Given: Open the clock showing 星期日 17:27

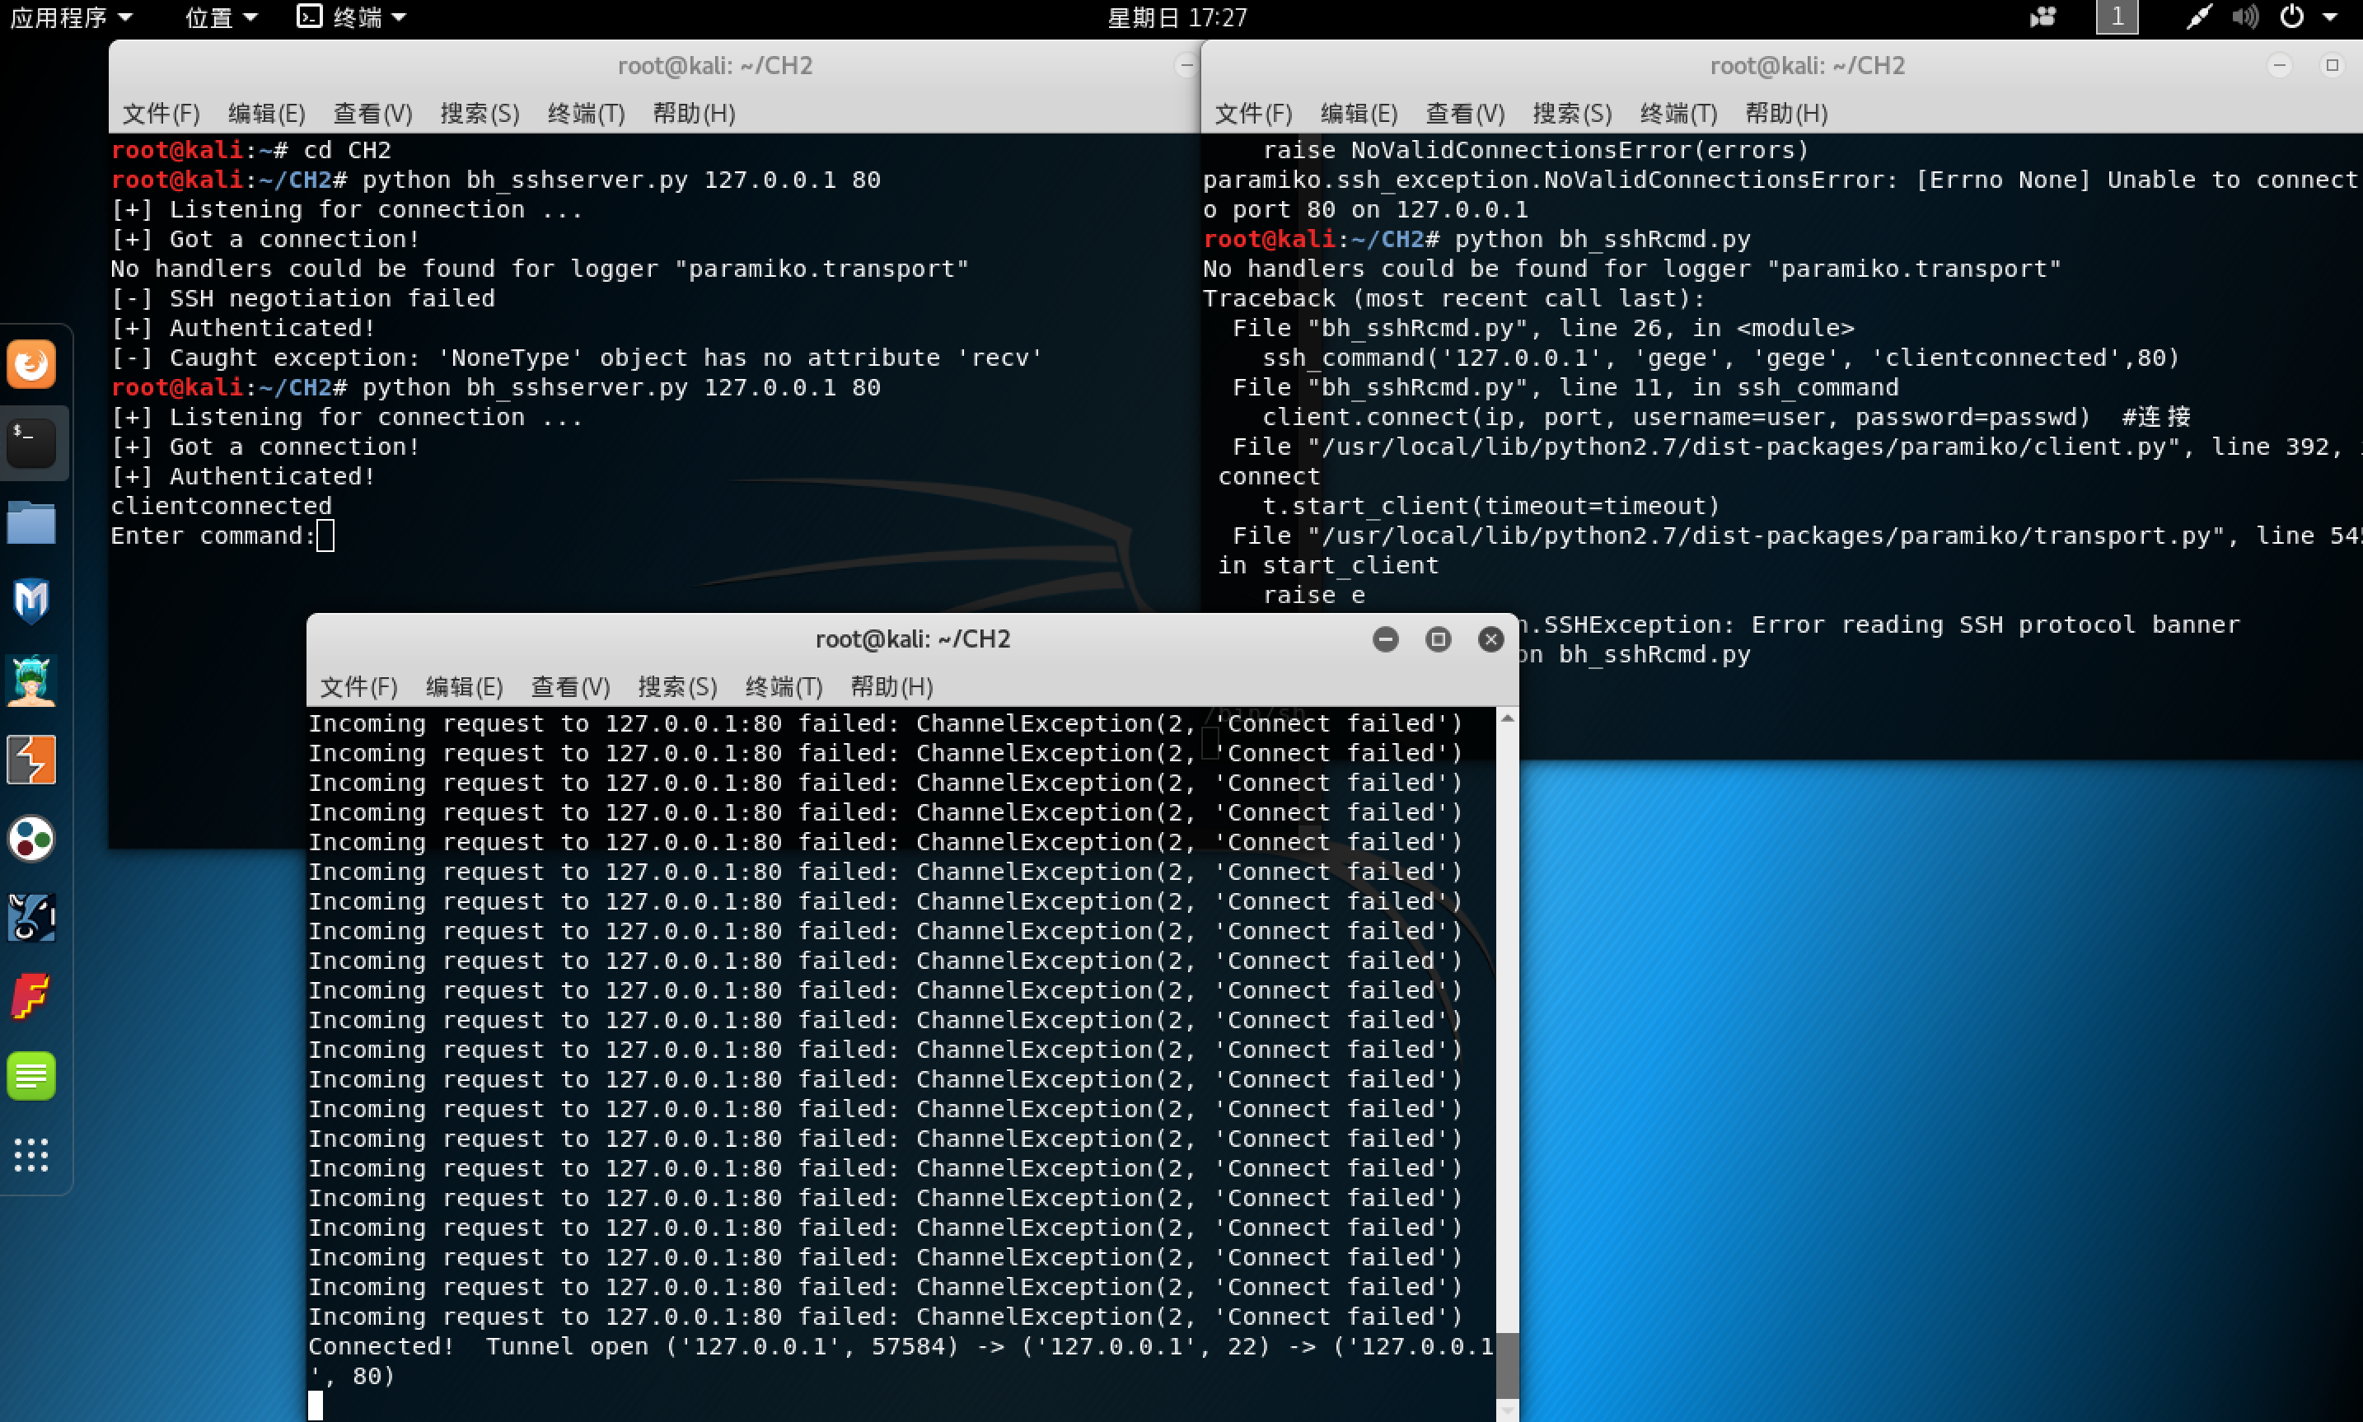Looking at the screenshot, I should (1177, 17).
